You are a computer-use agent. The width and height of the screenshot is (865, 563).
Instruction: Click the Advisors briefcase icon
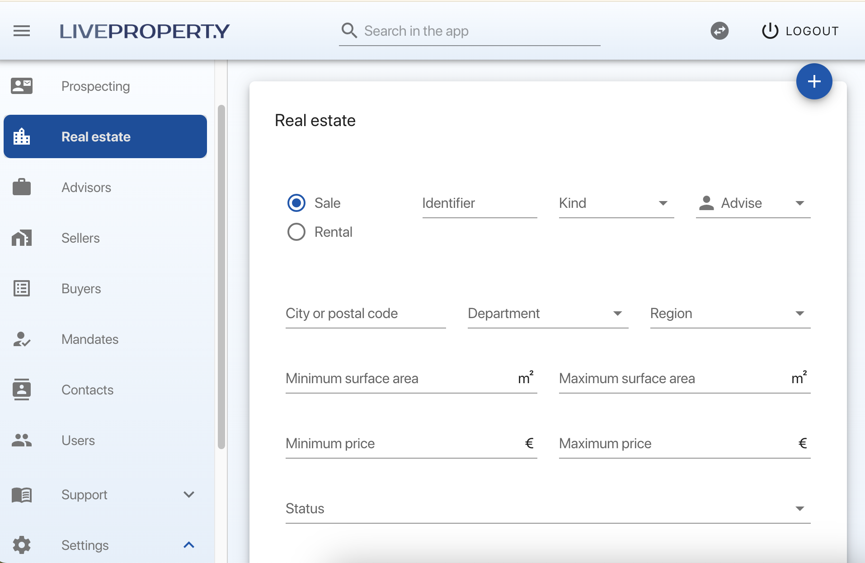coord(22,187)
